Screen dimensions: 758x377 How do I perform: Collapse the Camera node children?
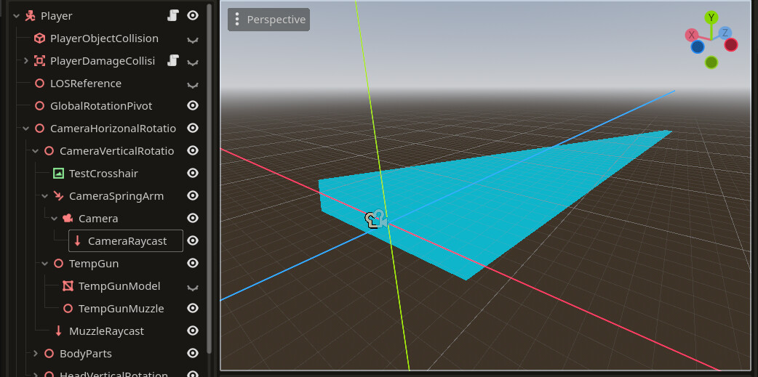coord(54,219)
